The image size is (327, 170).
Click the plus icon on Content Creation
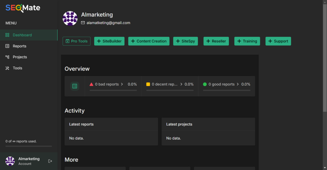pos(133,41)
